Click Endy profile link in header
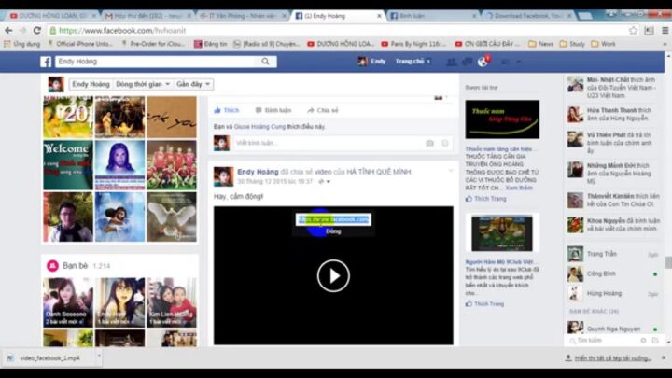This screenshot has height=378, width=672. (x=372, y=62)
